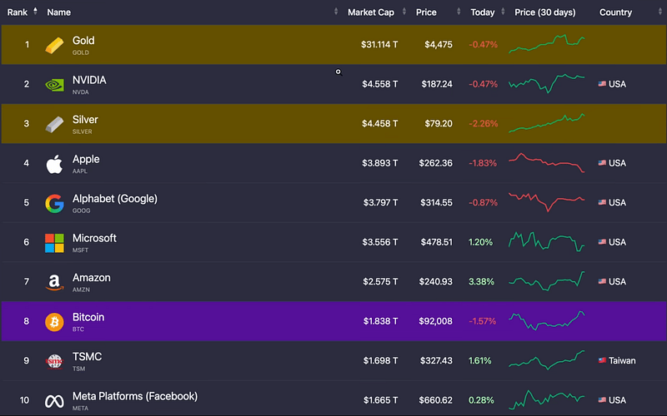
Task: Click Meta price $660.62
Action: (435, 400)
